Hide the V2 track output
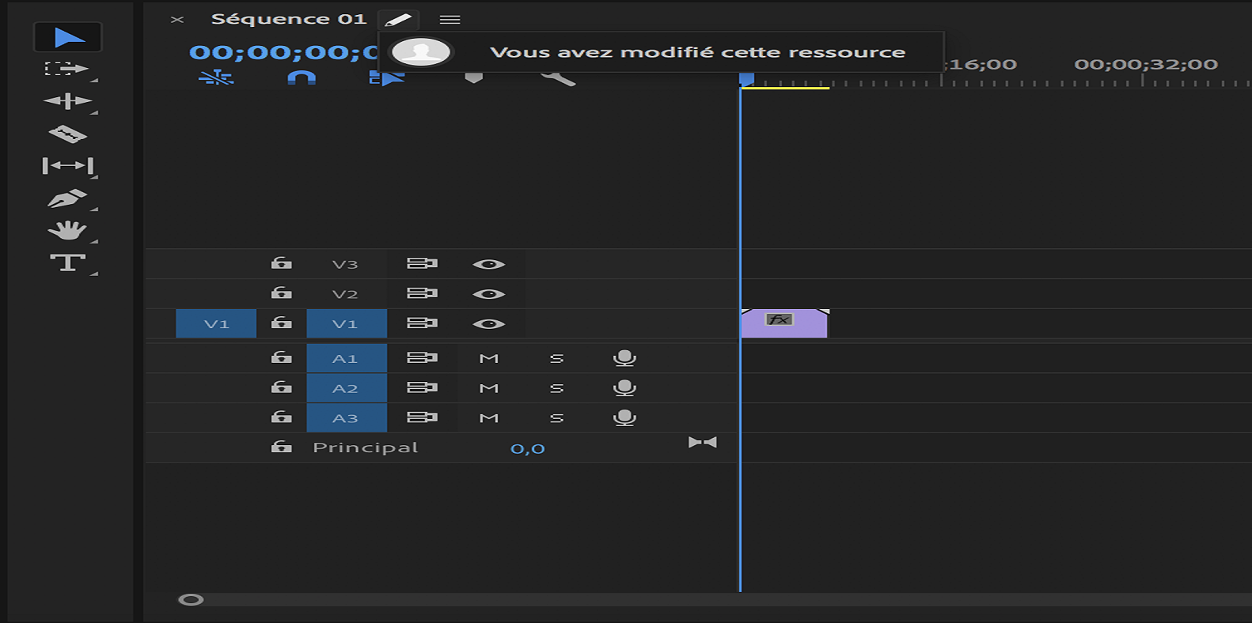This screenshot has width=1252, height=623. pos(488,294)
